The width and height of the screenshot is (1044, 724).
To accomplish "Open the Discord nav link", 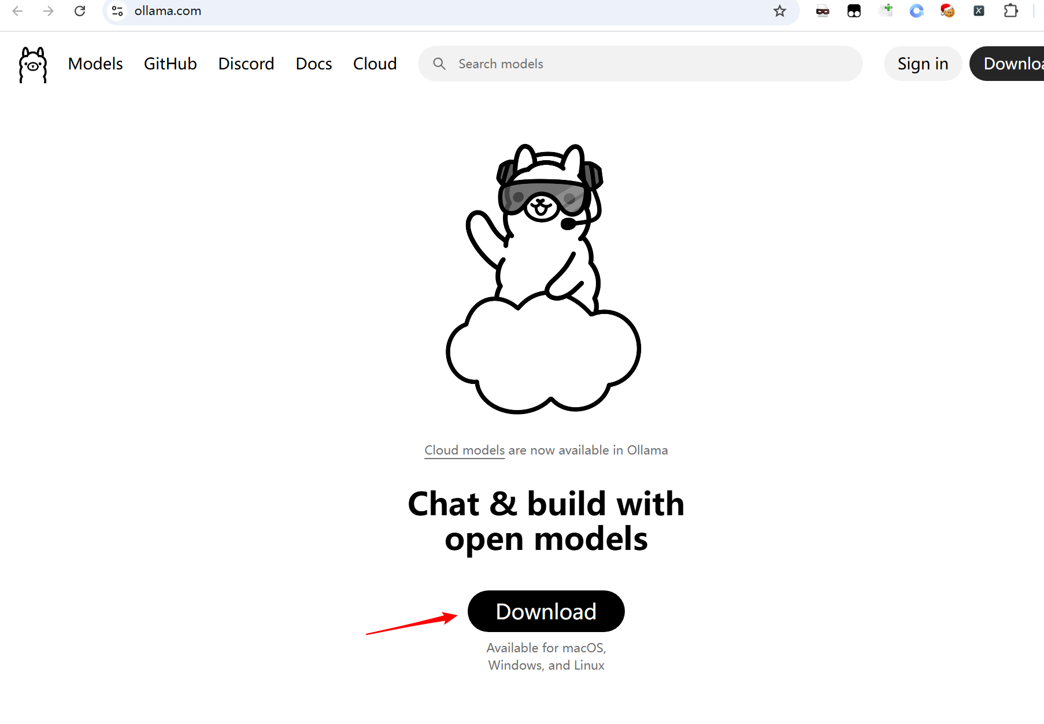I will click(x=246, y=64).
